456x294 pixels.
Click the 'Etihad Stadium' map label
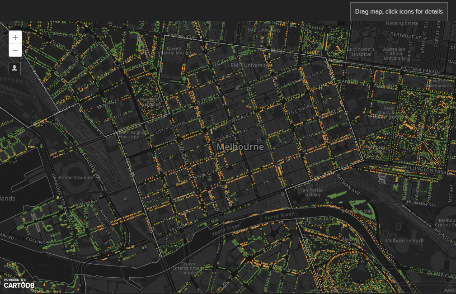(x=75, y=177)
